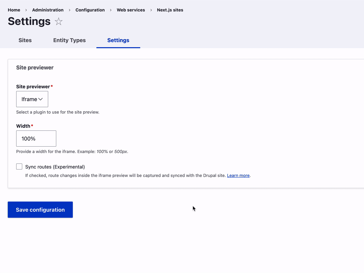This screenshot has width=364, height=273.
Task: Return to Next.js sites breadcrumb
Action: click(170, 10)
